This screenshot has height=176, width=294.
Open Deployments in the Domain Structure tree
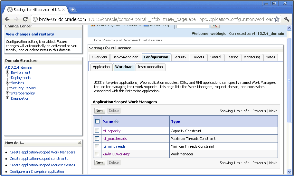click(21, 78)
